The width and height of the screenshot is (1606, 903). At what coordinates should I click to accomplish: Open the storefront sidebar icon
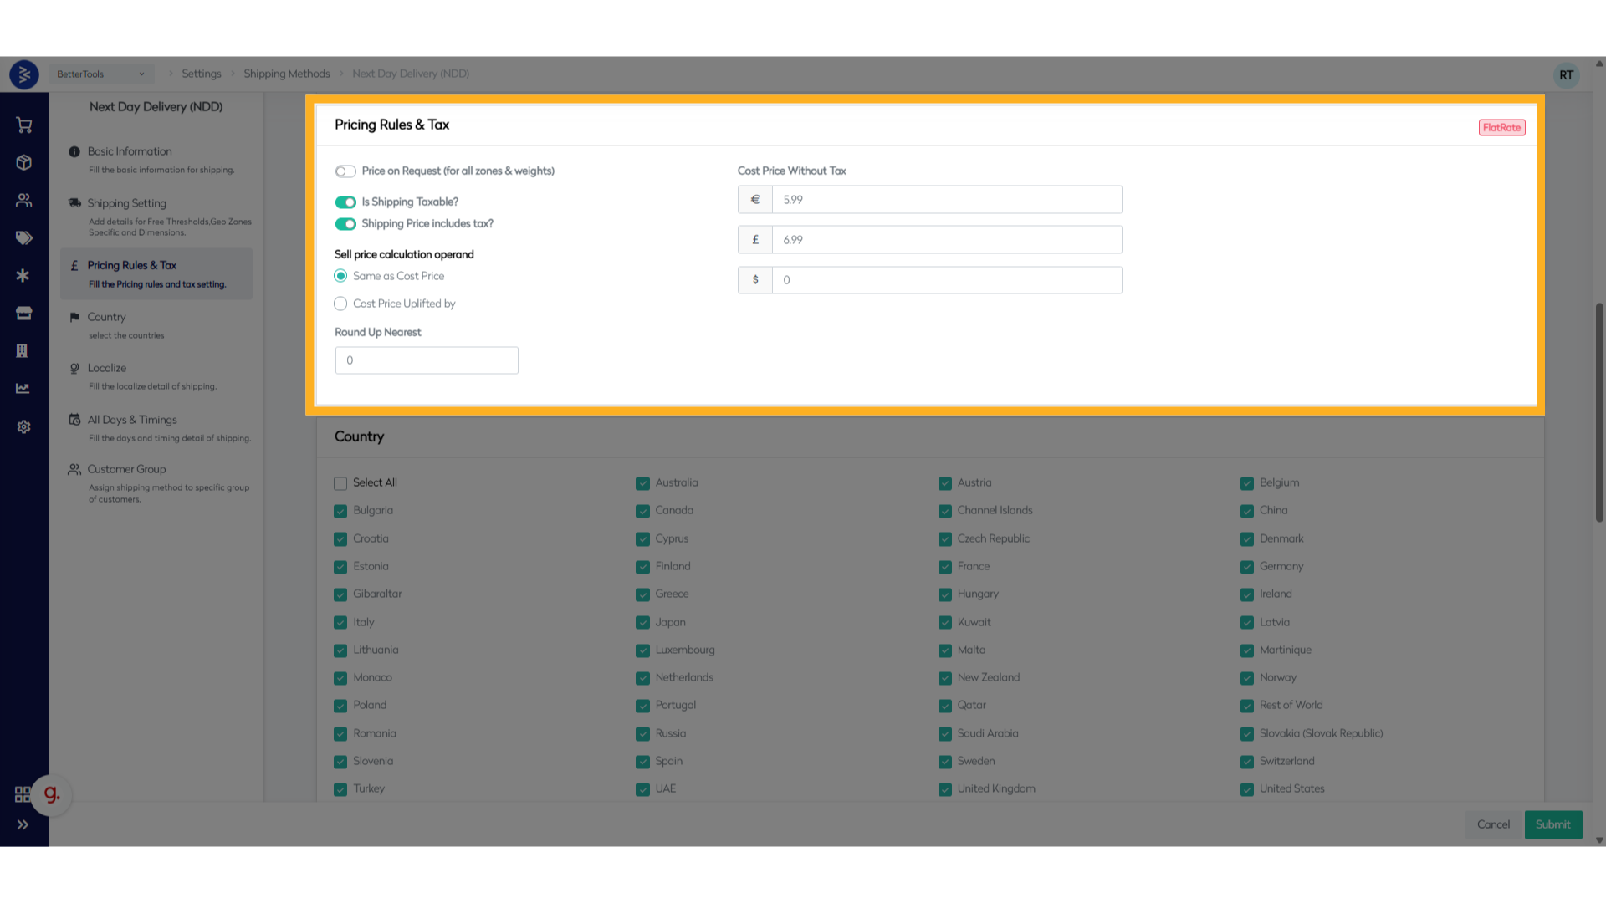[x=23, y=314]
